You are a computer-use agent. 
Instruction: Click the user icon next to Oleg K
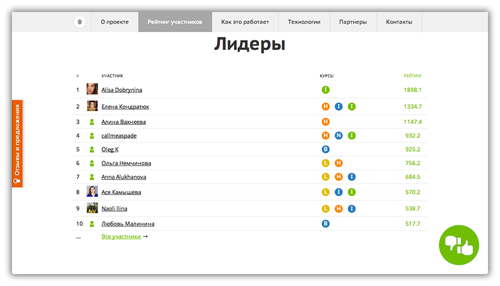click(92, 149)
